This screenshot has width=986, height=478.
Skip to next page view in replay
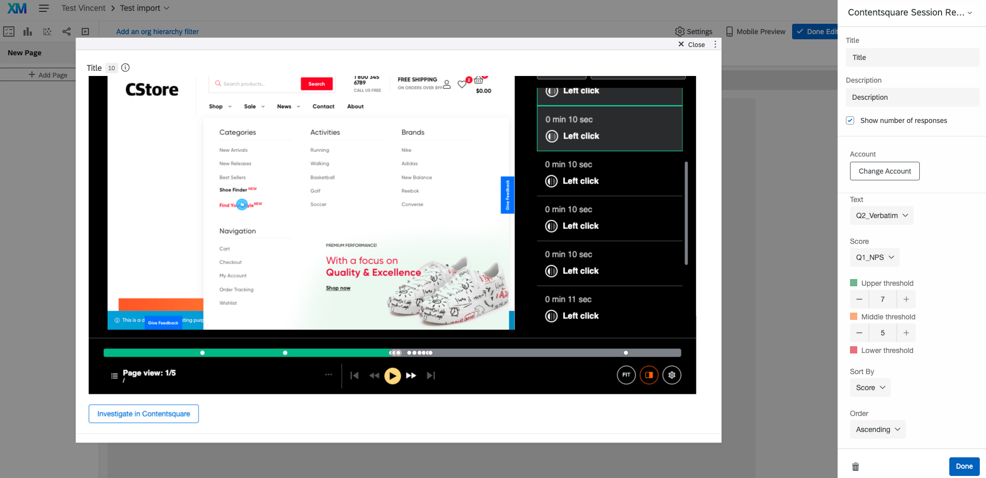[x=431, y=376]
